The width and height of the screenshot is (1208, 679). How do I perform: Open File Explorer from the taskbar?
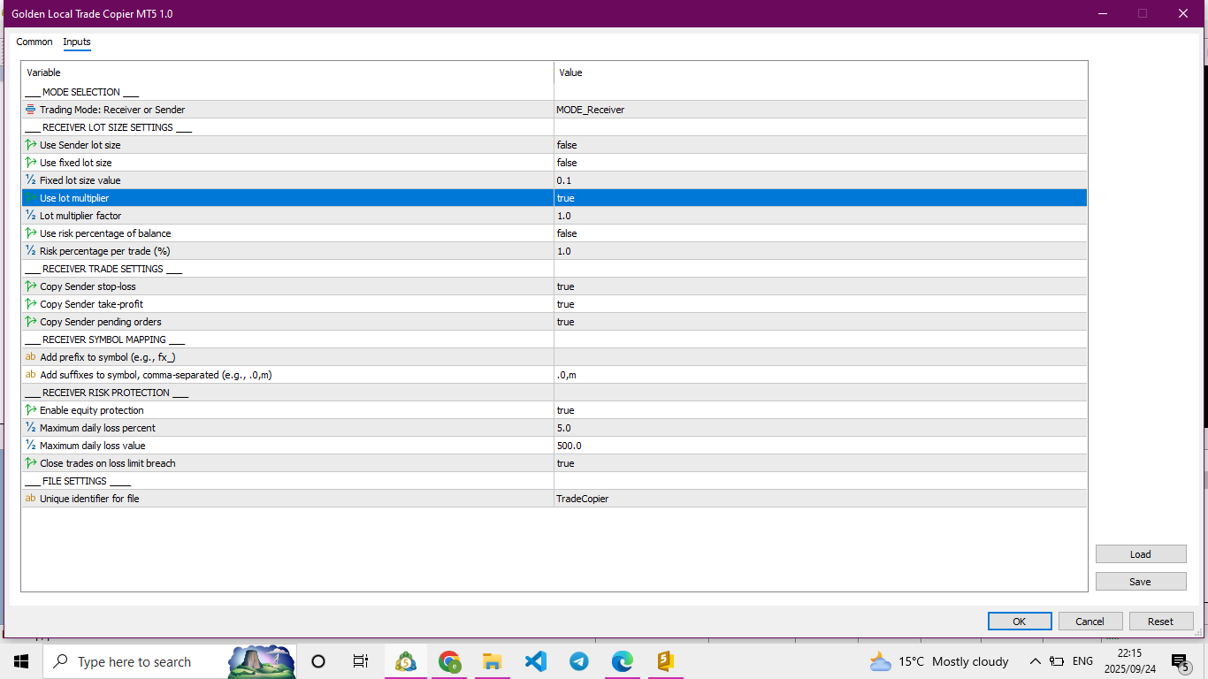(493, 661)
